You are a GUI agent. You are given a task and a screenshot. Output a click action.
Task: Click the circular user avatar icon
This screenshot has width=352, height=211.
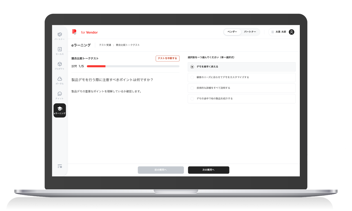[x=291, y=32]
